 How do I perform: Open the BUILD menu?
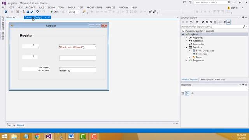(42, 7)
